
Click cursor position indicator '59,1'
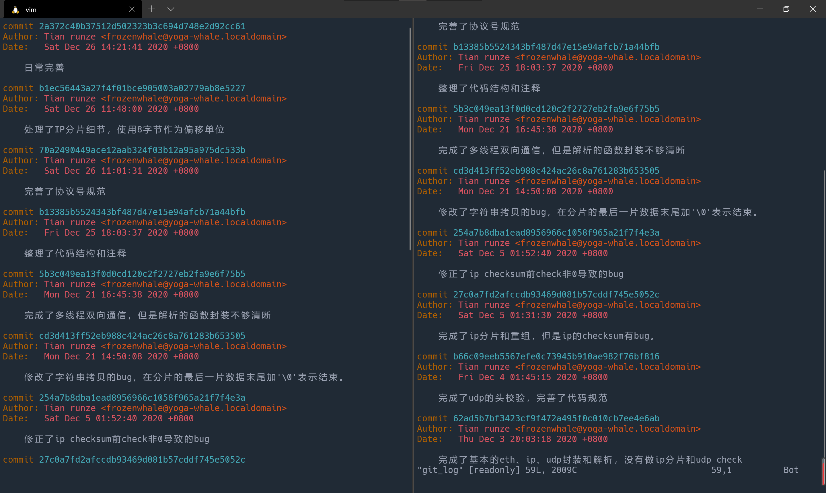coord(721,470)
